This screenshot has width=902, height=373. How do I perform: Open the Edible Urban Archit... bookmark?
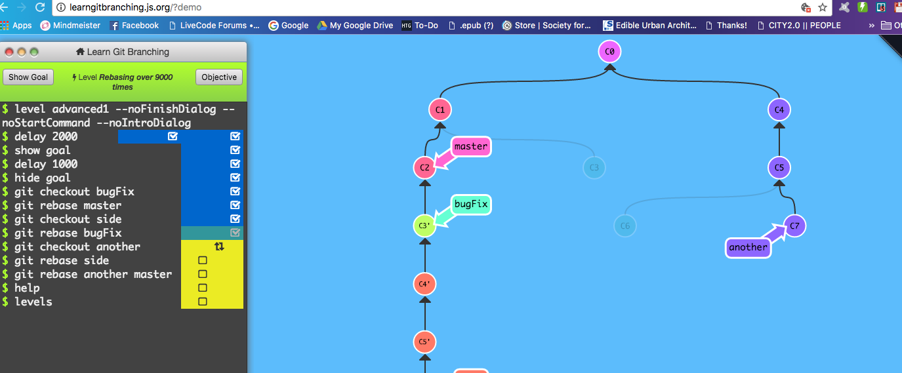tap(650, 26)
